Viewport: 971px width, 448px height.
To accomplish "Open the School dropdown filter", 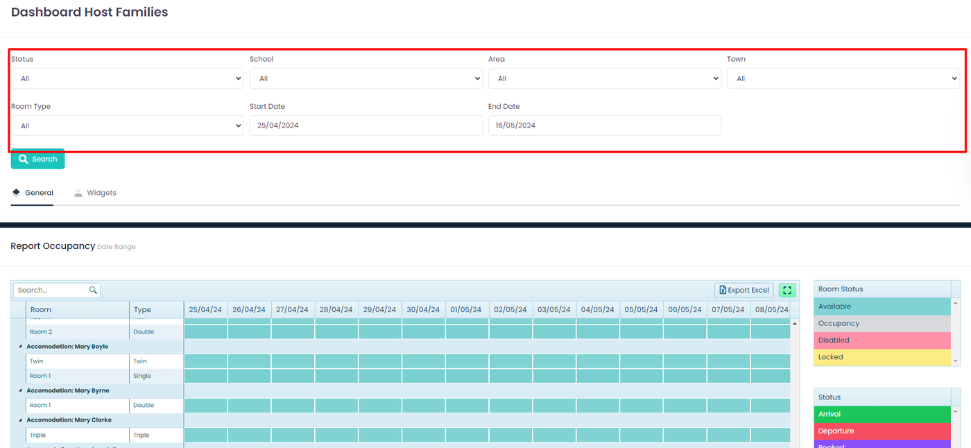I will [366, 78].
